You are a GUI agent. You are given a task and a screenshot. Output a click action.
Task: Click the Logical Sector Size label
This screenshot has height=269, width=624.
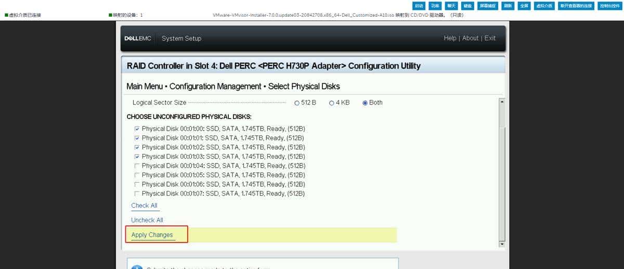[x=159, y=103]
